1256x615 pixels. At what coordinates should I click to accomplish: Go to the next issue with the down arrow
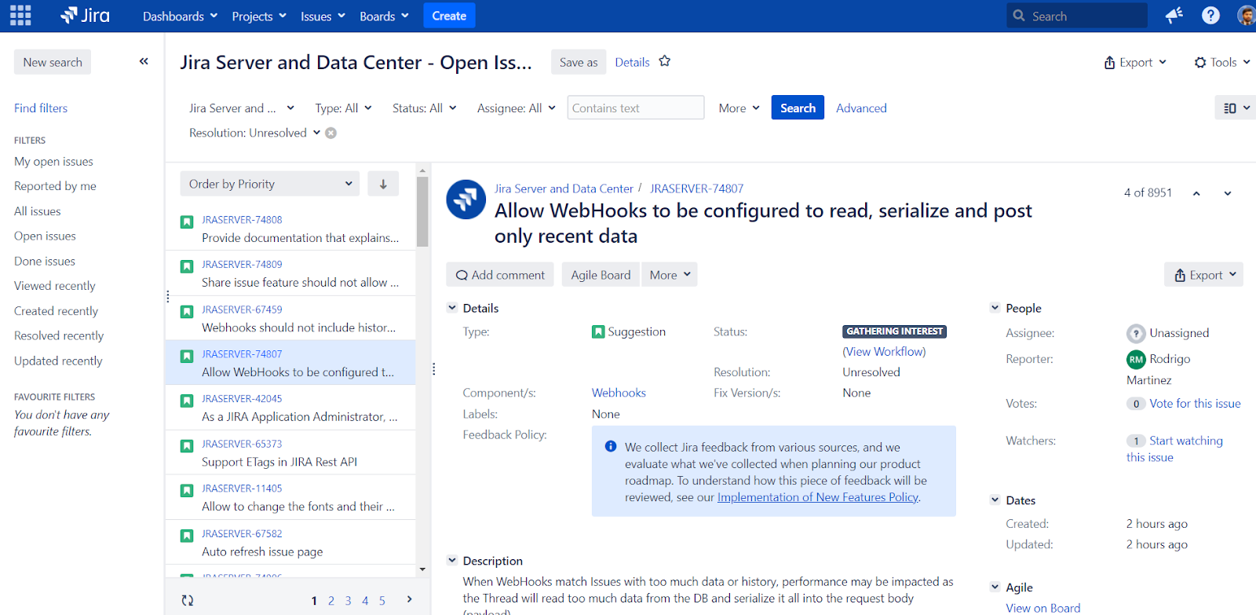click(x=1228, y=193)
